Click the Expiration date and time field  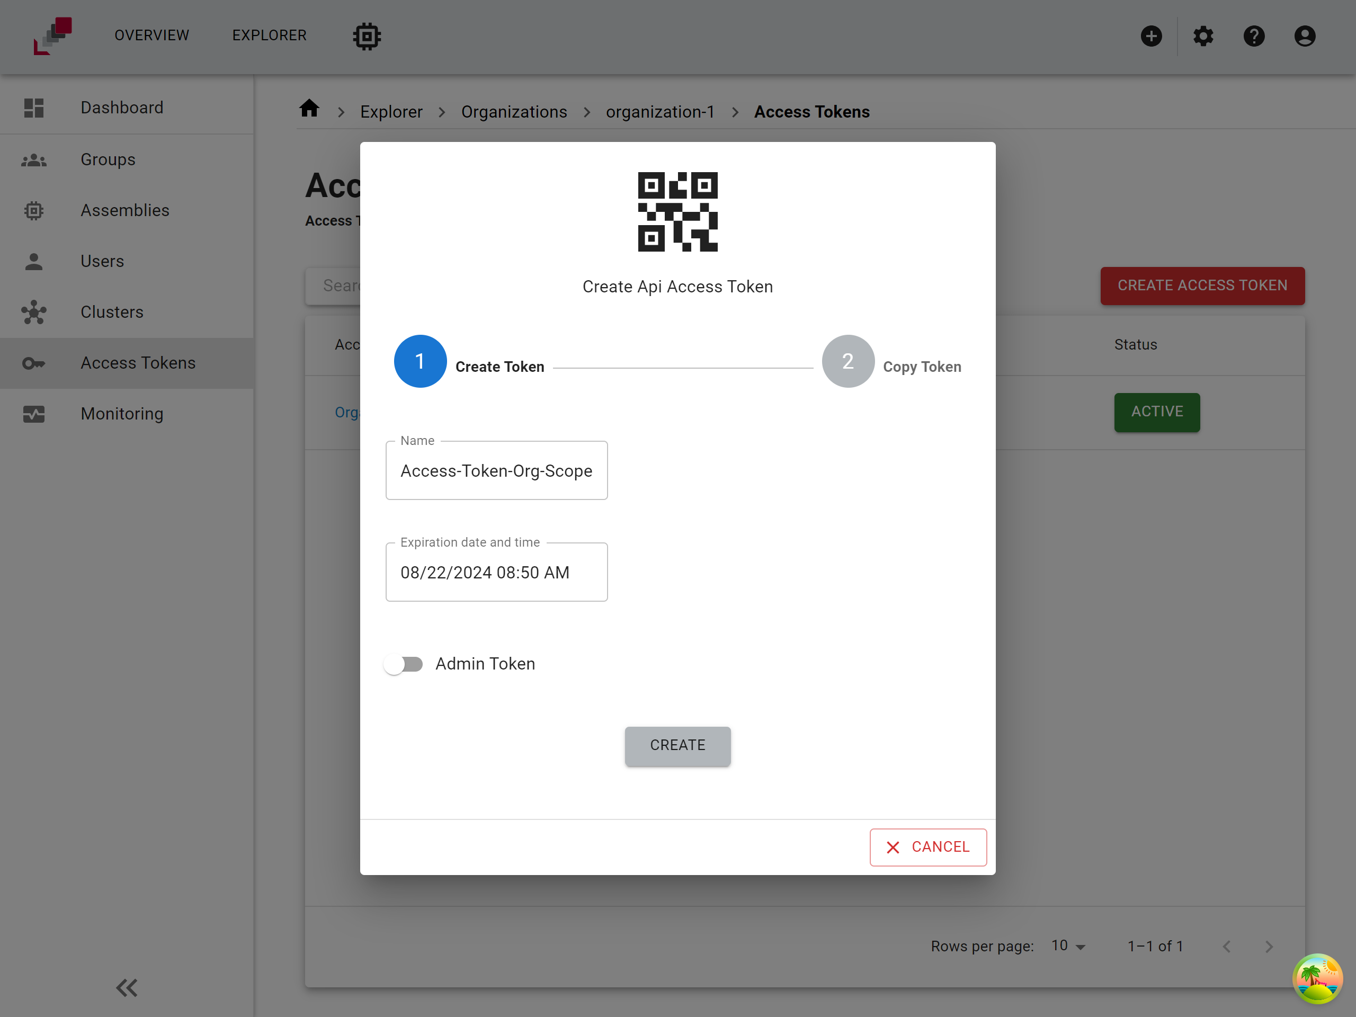coord(496,573)
